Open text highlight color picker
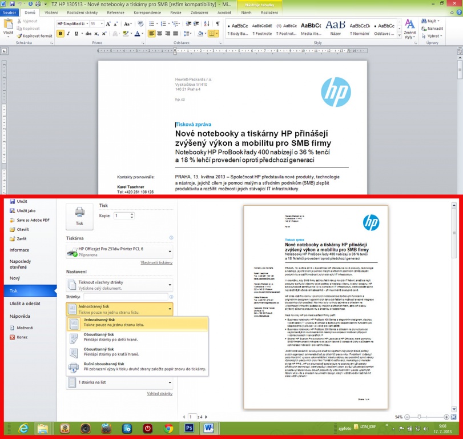Viewport: 463px width, 439px height. tap(131, 34)
